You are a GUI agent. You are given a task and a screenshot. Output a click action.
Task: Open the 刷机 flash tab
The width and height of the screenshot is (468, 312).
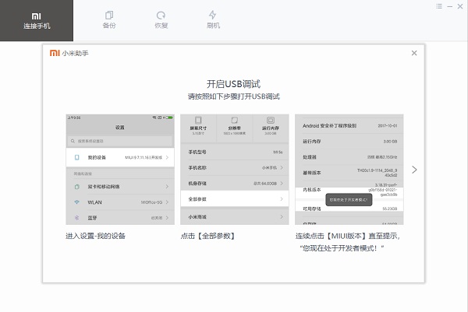point(213,20)
